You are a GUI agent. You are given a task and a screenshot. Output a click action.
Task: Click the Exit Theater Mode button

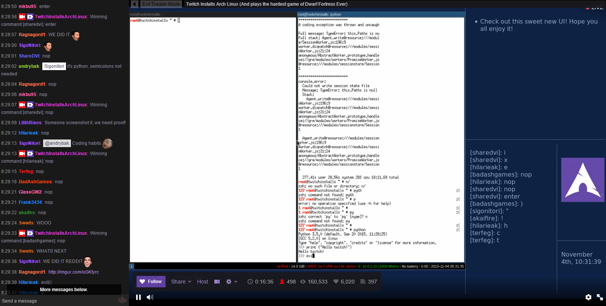coord(161,4)
